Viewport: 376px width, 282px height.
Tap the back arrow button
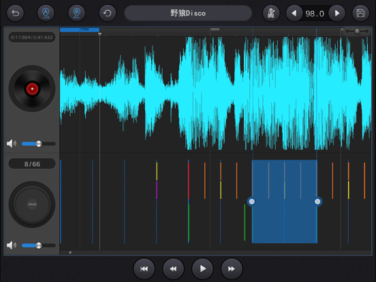click(16, 13)
